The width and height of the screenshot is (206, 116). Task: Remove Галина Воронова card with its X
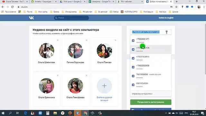point(87,40)
